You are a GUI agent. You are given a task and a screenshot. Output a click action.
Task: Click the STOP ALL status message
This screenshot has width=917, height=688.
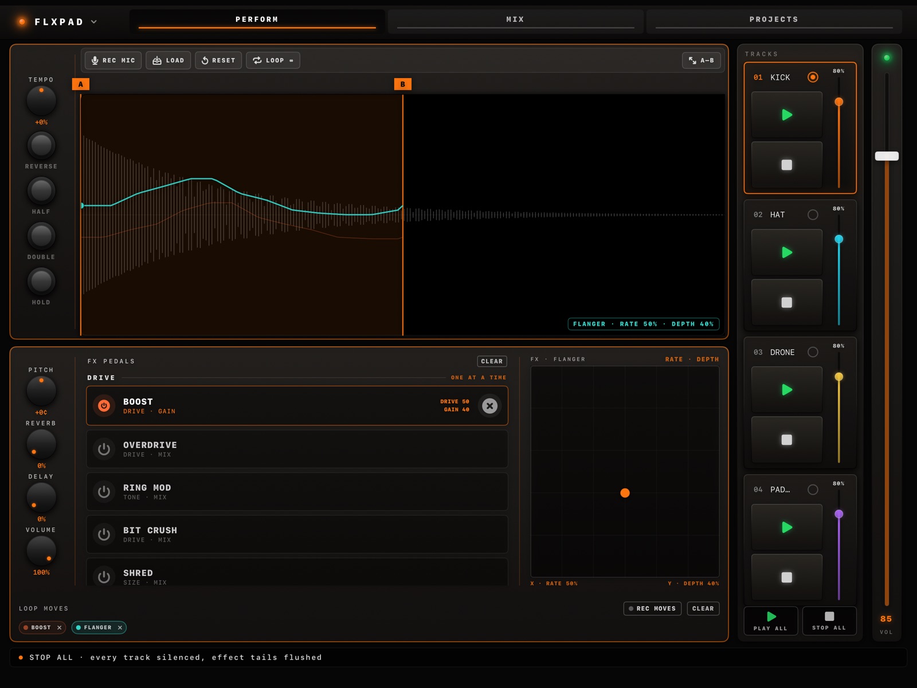[x=175, y=658]
